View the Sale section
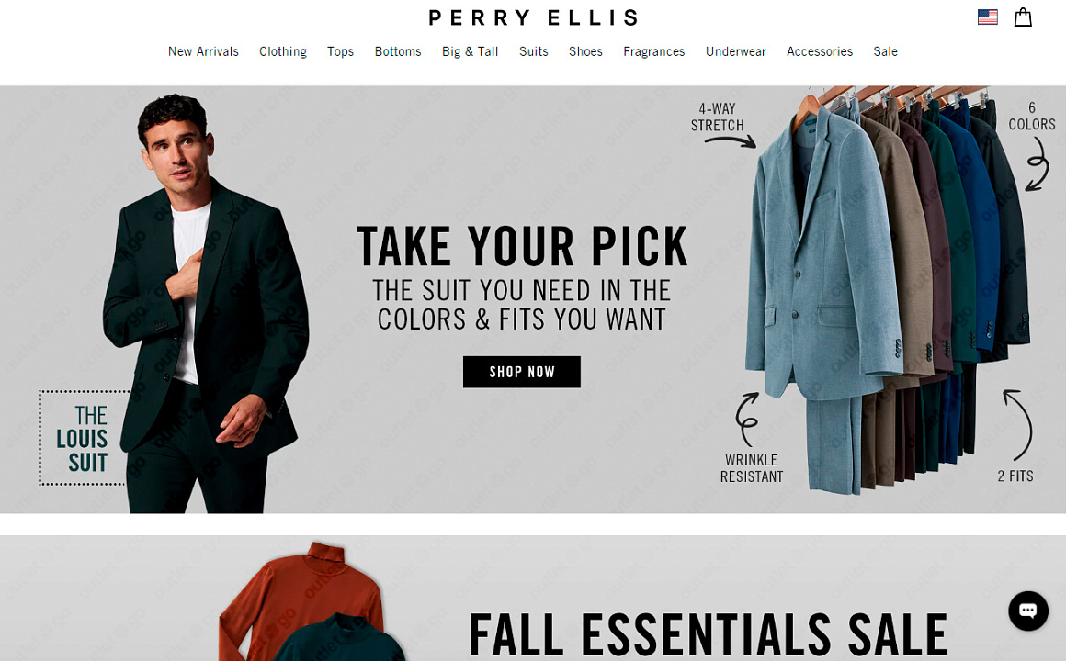 click(885, 51)
